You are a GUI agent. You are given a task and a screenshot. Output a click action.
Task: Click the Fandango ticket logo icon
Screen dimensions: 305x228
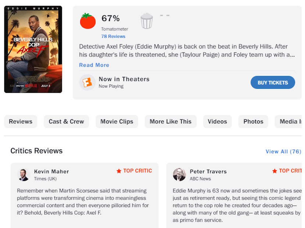[x=87, y=82]
